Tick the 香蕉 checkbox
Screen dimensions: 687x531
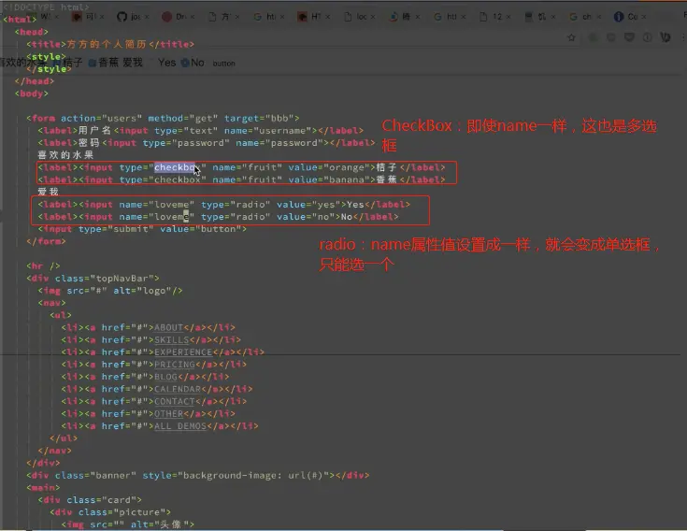(93, 63)
